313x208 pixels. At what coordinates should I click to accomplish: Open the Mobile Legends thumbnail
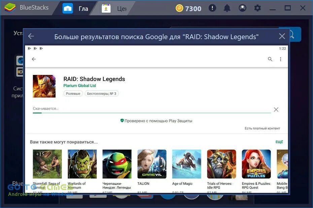(282, 164)
